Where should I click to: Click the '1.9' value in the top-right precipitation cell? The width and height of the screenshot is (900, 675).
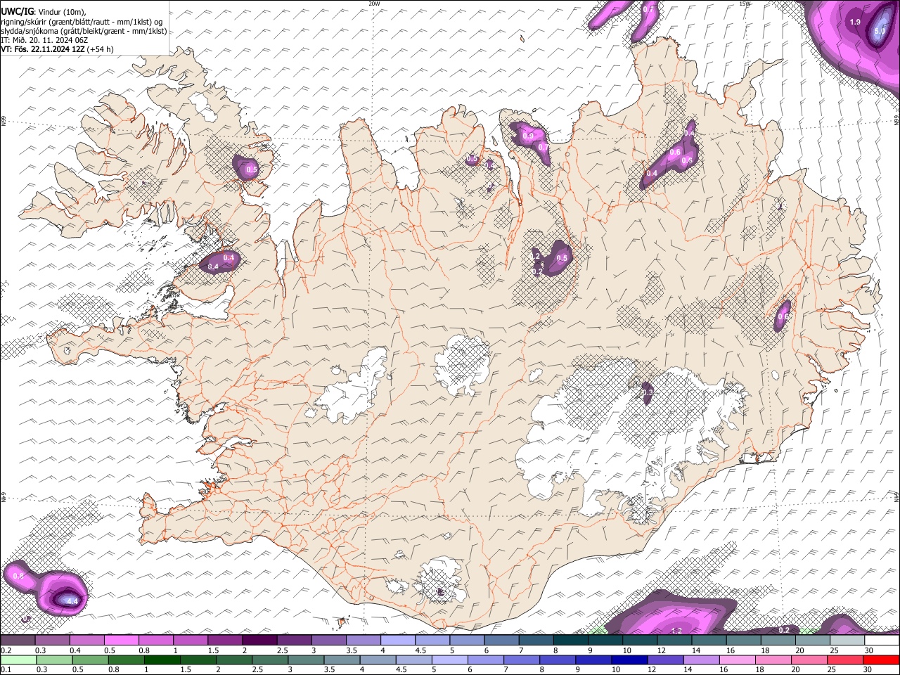point(855,22)
